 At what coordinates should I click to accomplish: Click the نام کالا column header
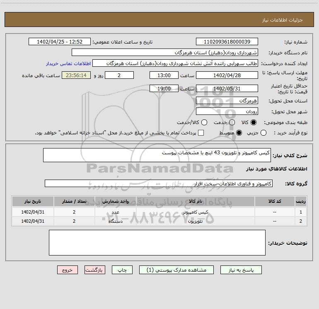(195, 201)
